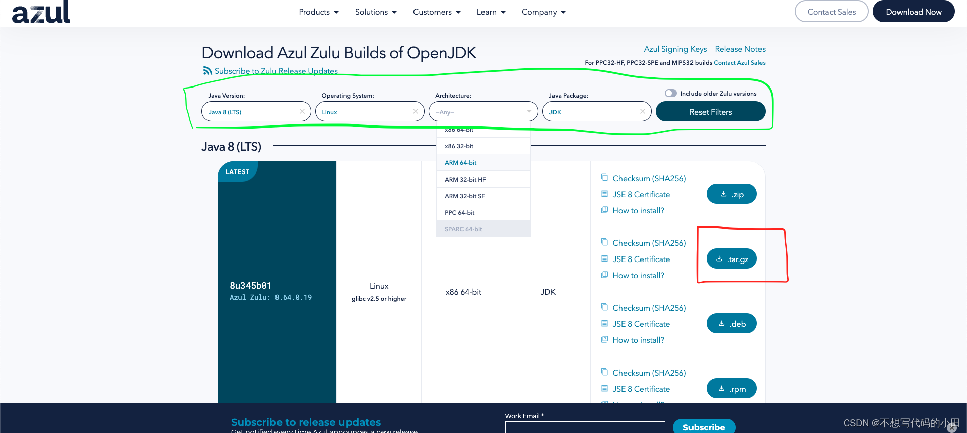Viewport: 967px width, 433px height.
Task: Copy checksum icon in the .zip row
Action: coord(604,178)
